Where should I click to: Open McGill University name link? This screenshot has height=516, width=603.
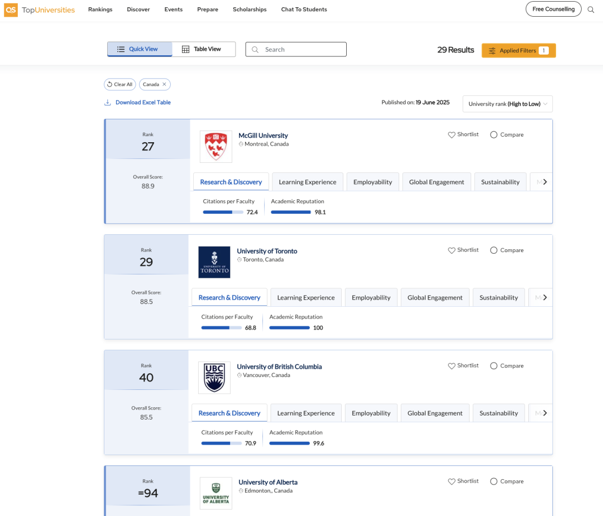263,136
